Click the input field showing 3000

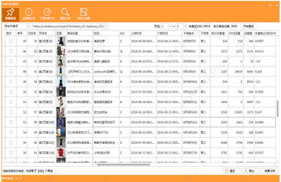point(234,26)
